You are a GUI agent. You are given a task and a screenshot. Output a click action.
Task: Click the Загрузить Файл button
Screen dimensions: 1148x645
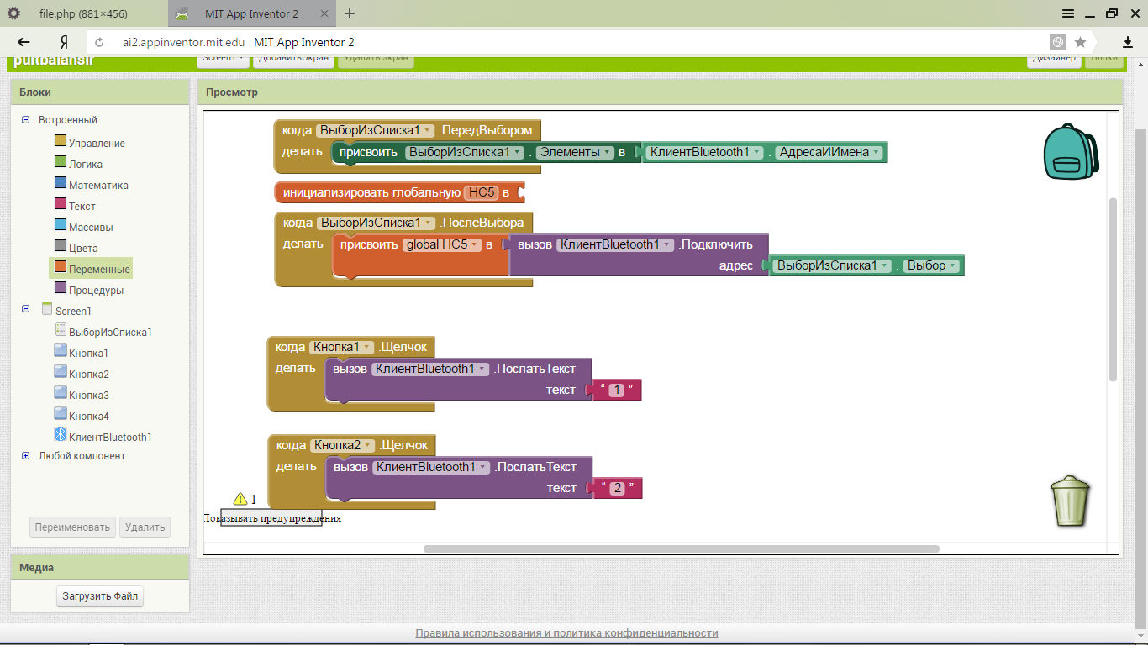(x=101, y=596)
